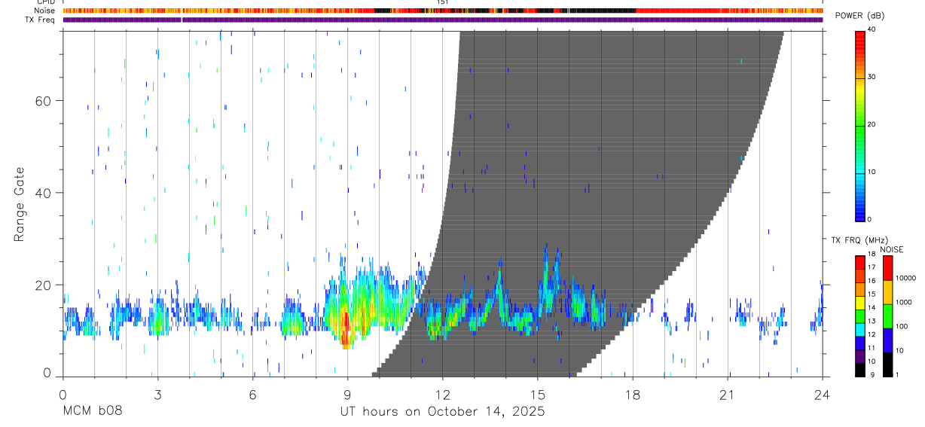925x427 pixels.
Task: Pick the yellow segment of the NOISE legend
Action: click(x=887, y=292)
